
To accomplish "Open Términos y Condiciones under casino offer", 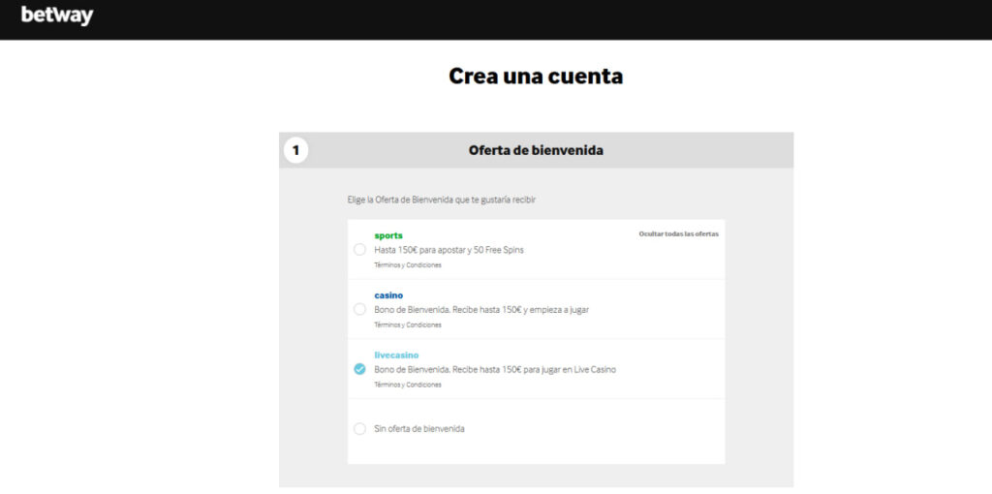I will pos(408,324).
